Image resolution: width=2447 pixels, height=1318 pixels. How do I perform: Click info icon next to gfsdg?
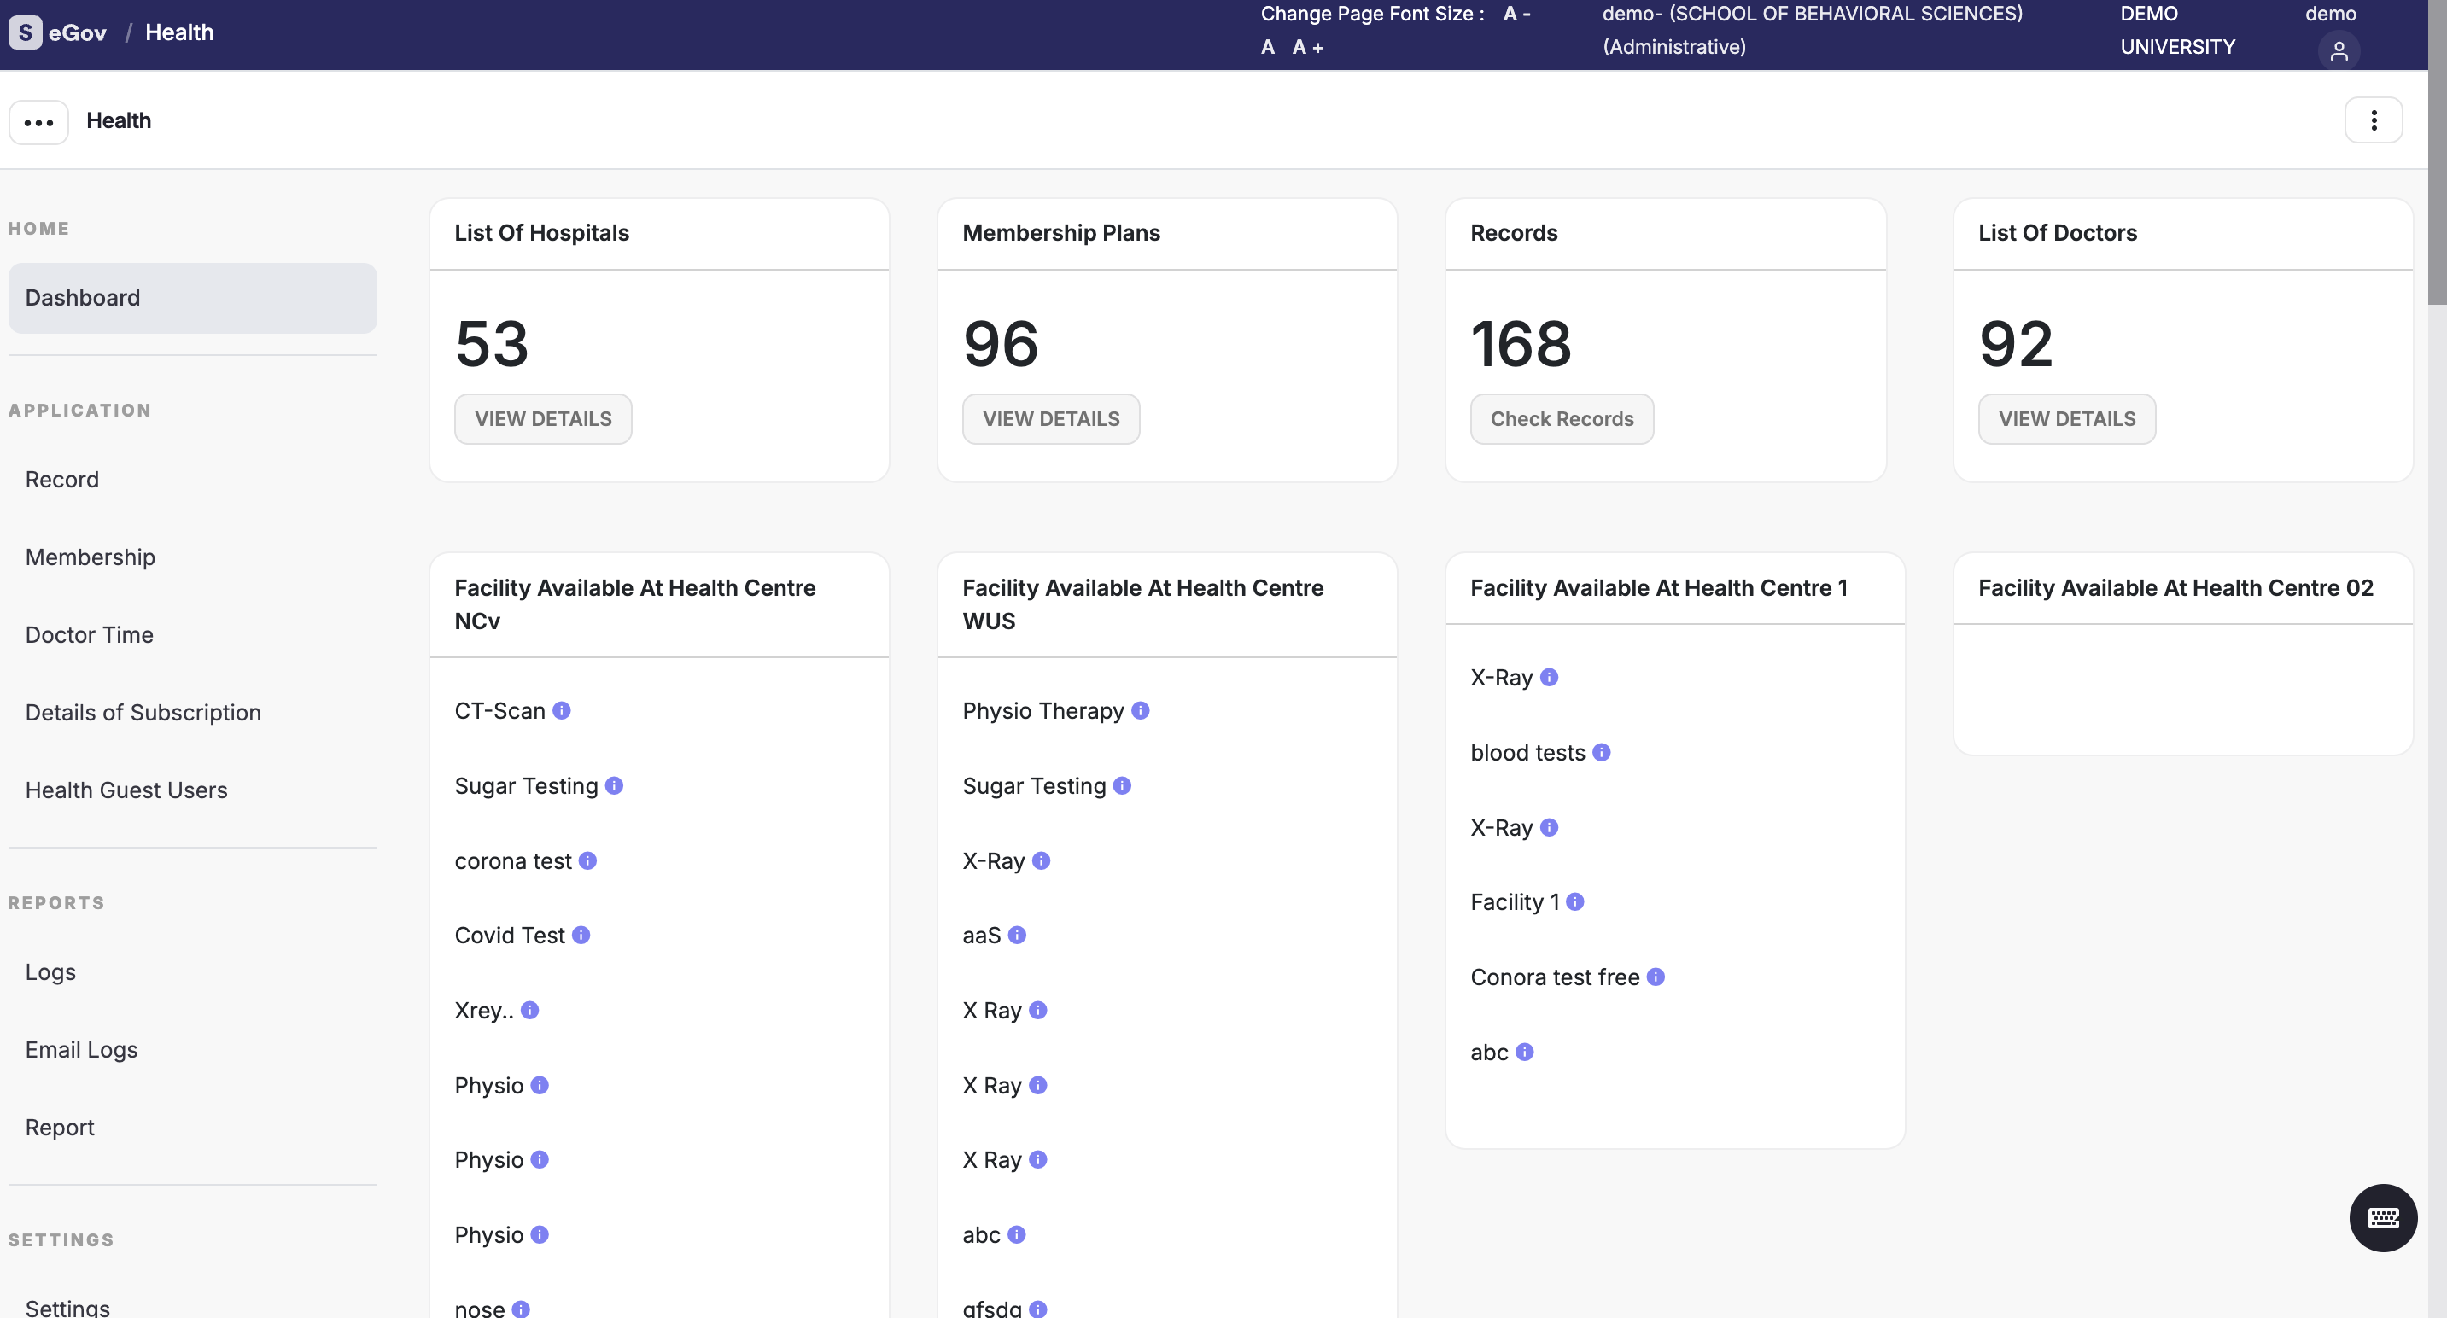coord(1038,1309)
